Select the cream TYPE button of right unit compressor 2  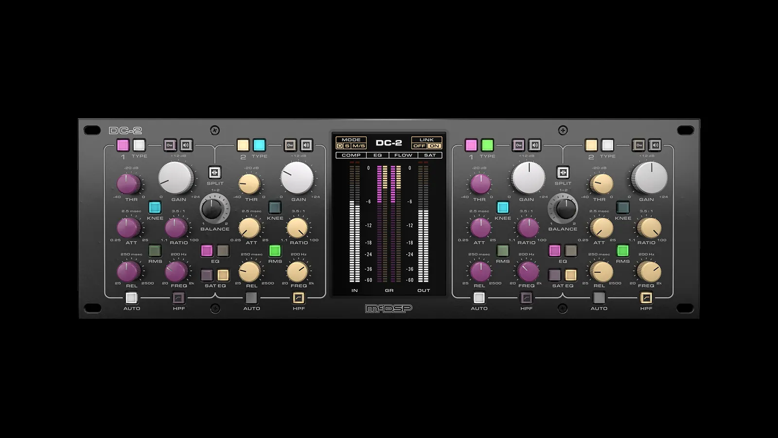pyautogui.click(x=591, y=145)
